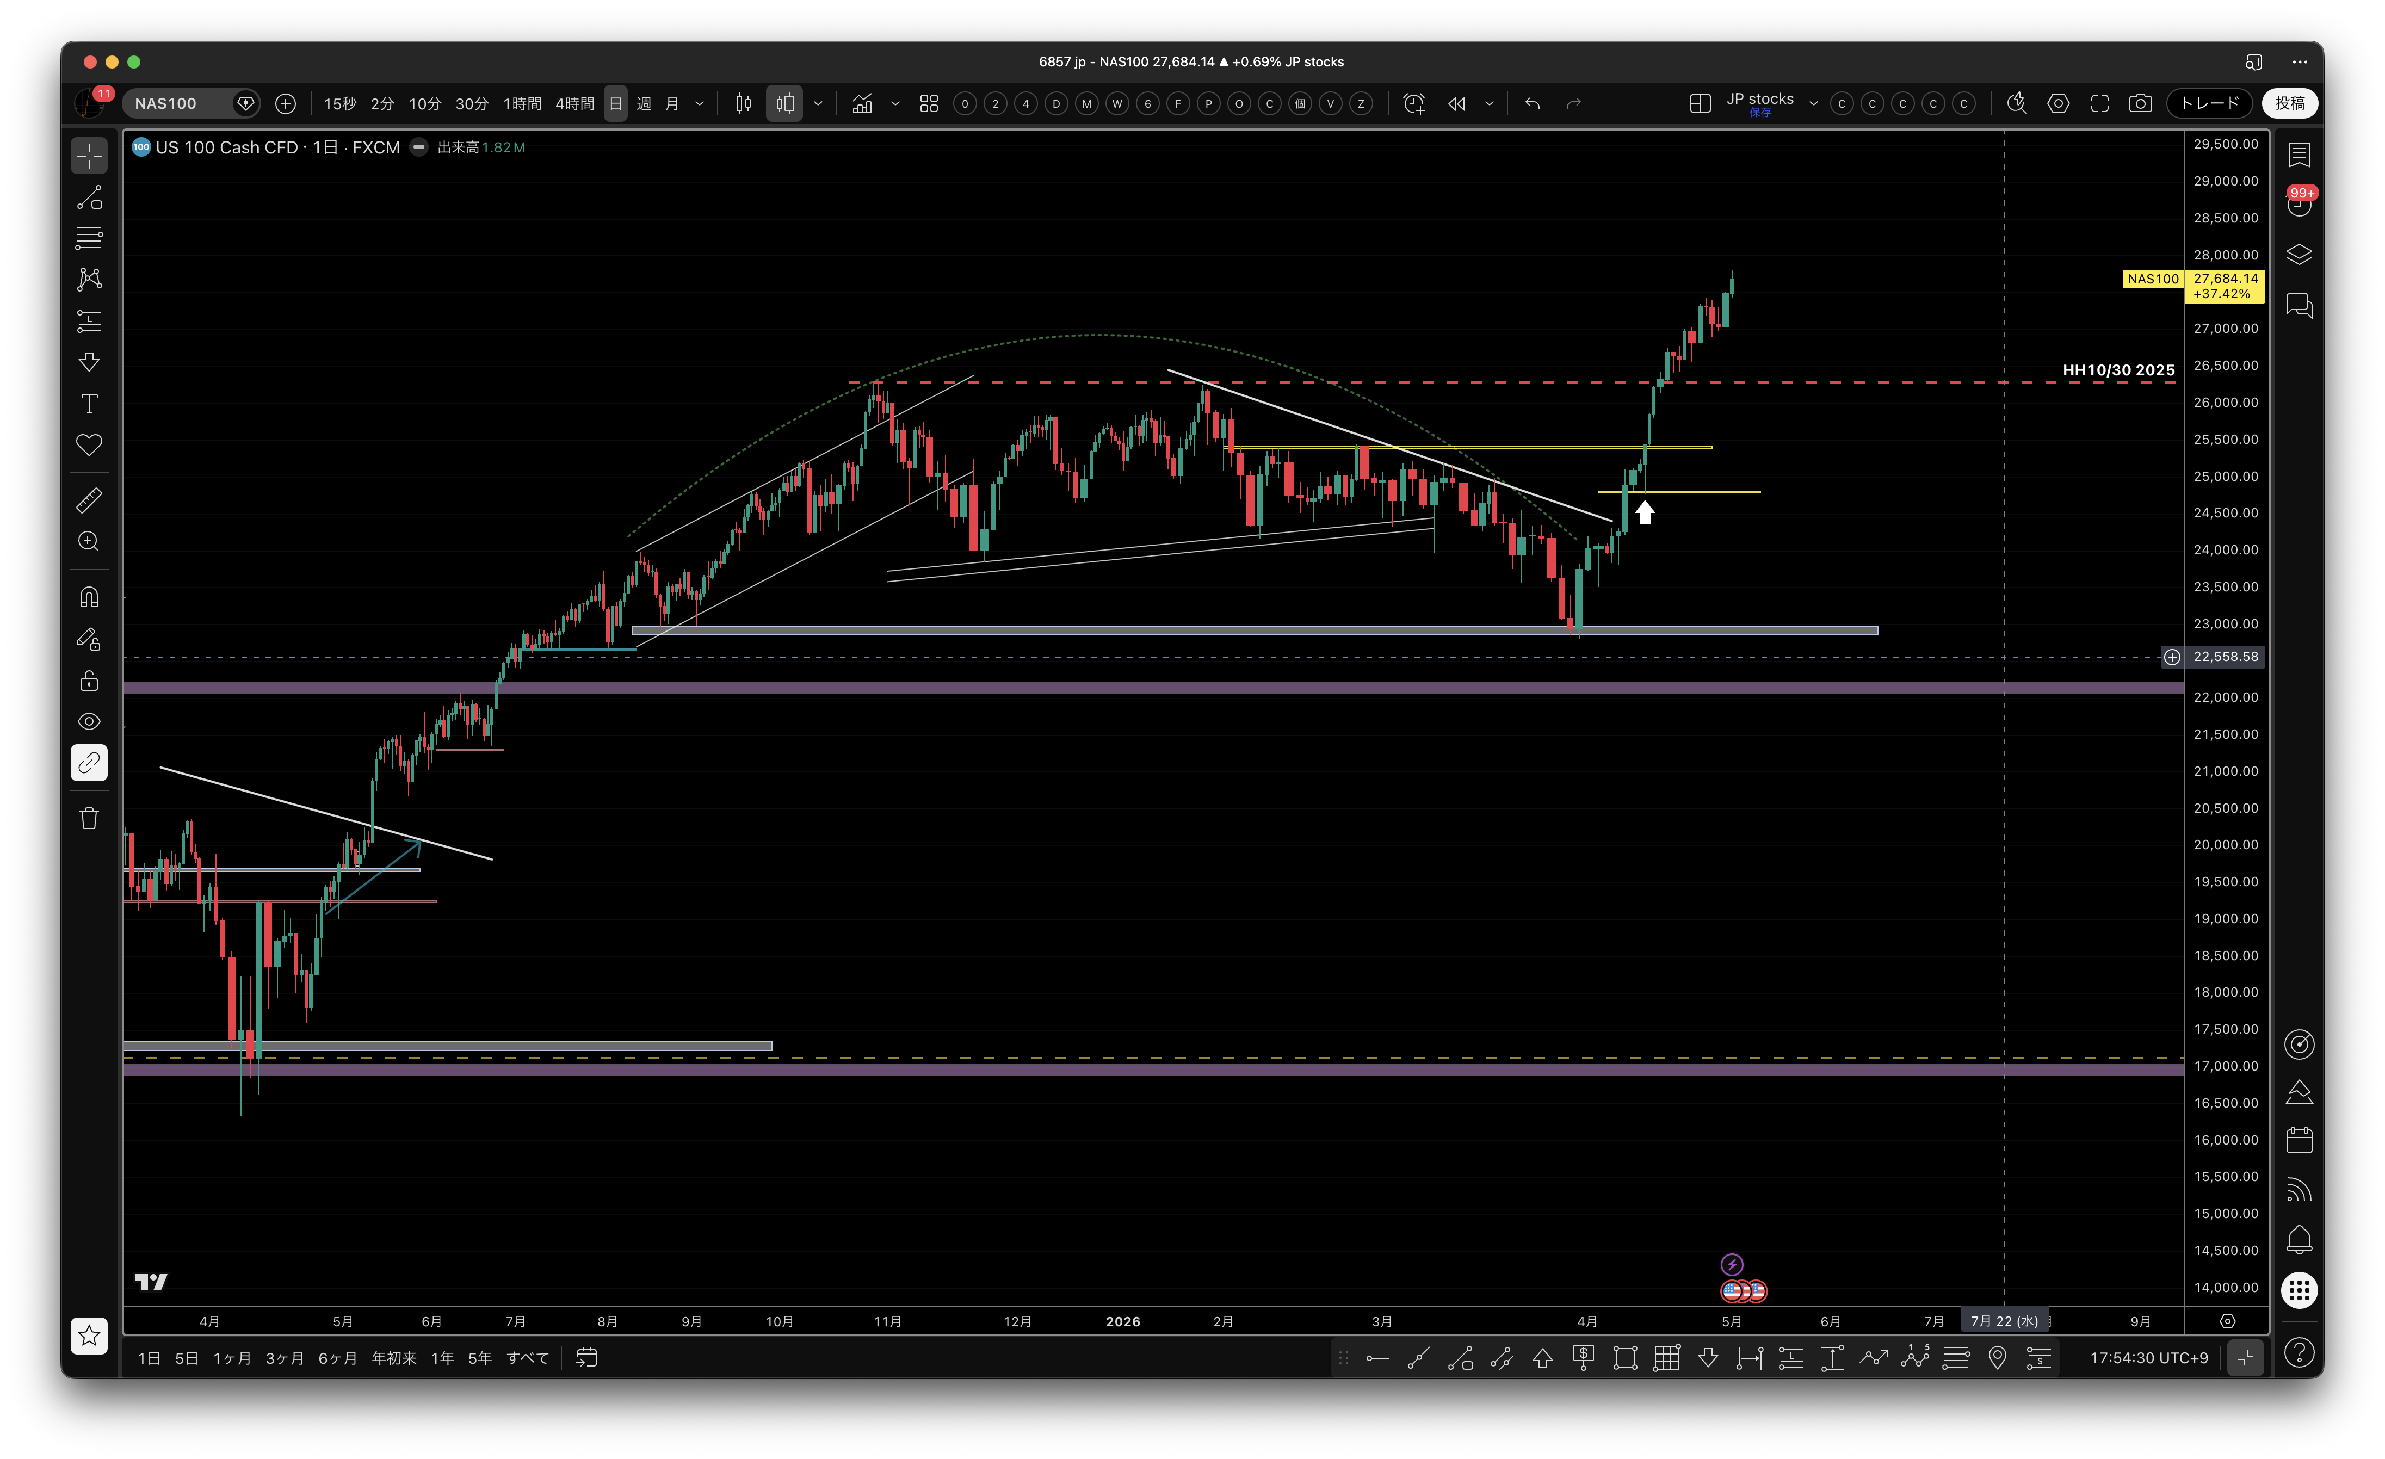
Task: Open the indicator templates grid
Action: (x=929, y=103)
